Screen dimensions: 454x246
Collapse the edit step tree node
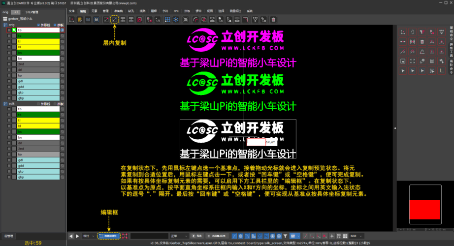click(x=5, y=104)
